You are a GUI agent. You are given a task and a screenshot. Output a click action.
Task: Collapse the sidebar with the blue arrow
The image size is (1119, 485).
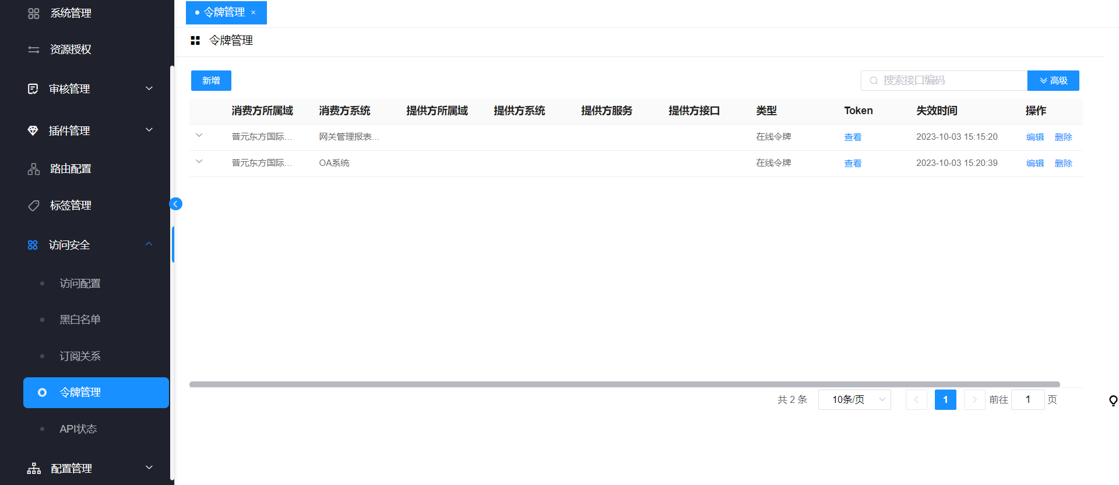click(175, 204)
